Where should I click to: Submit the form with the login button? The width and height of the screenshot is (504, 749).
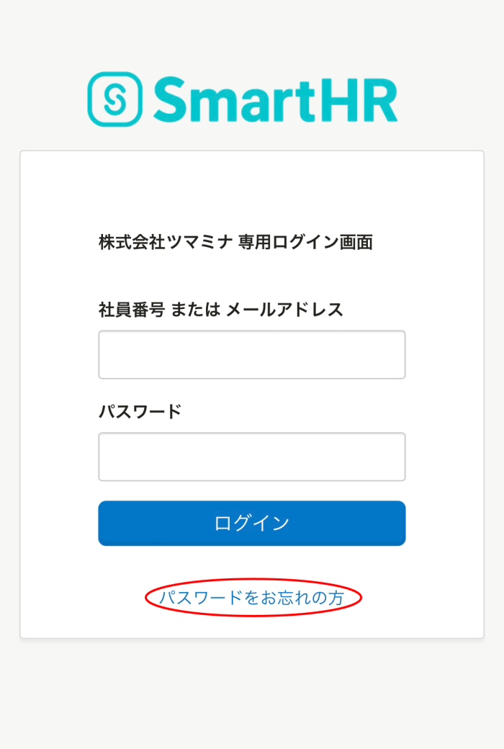tap(251, 523)
